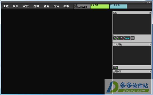Viewport: 153px width, 95px height.
Task: Close the application window
Action: coord(150,3)
